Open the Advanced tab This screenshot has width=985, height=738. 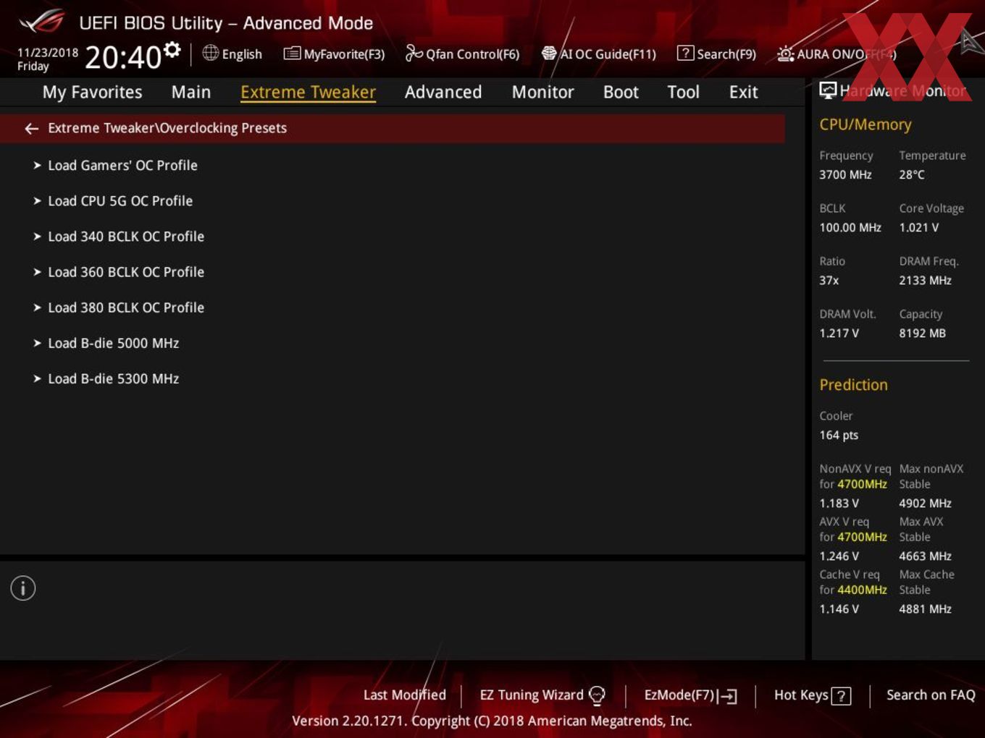[443, 92]
